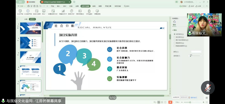Adjust the zoom slider handle in status bar
Image resolution: width=225 pixels, height=104 pixels.
(190, 102)
